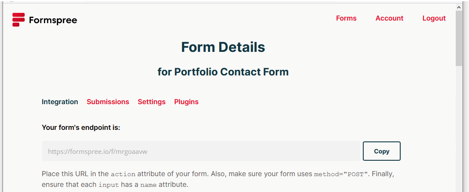This screenshot has height=192, width=469.
Task: Click the "input" code word
Action: pos(108,185)
